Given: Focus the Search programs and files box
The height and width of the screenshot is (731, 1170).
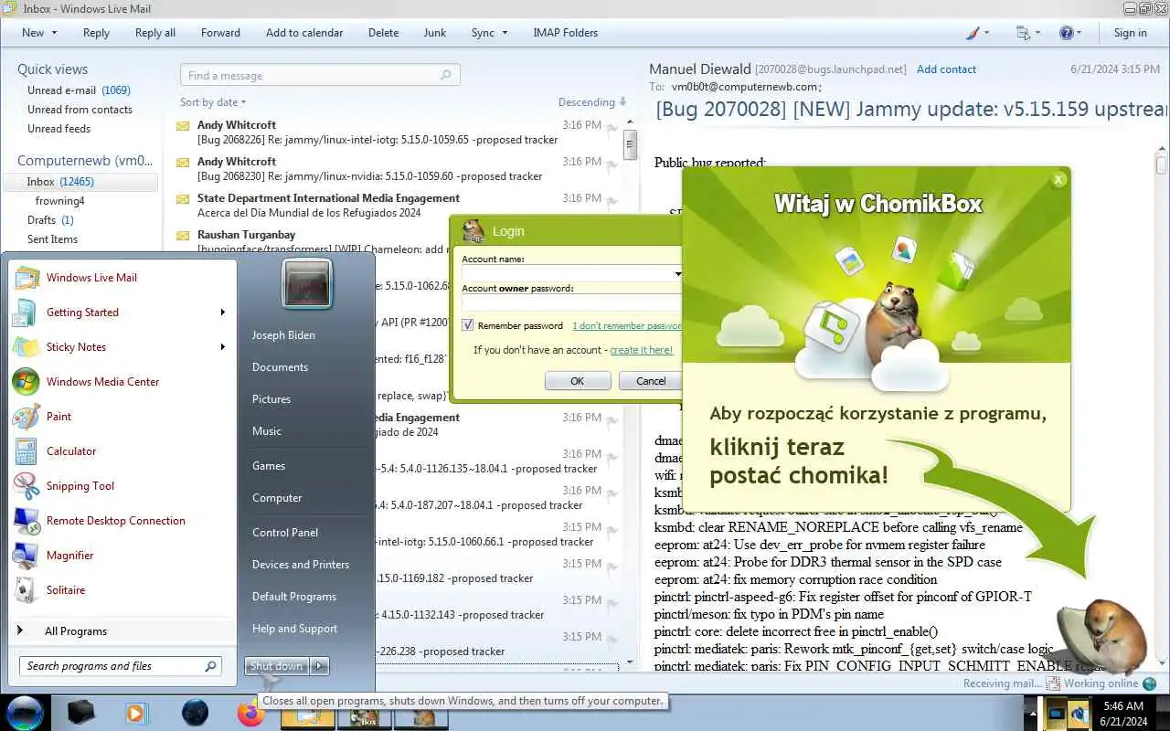Looking at the screenshot, I should click(x=120, y=666).
